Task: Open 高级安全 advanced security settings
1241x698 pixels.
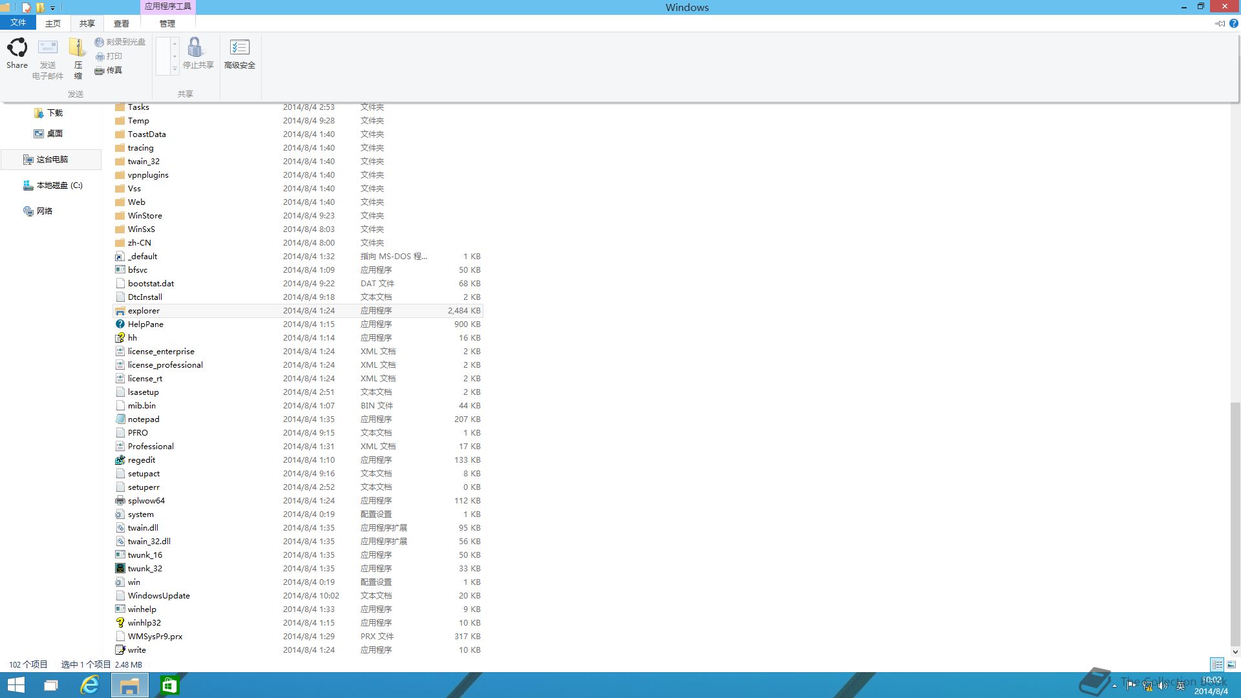Action: 239,53
